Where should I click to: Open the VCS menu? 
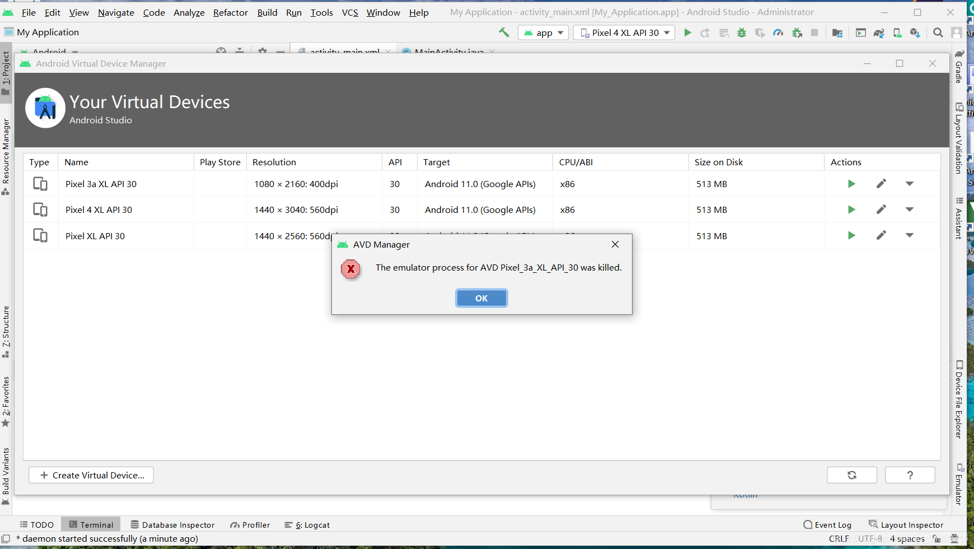click(350, 12)
